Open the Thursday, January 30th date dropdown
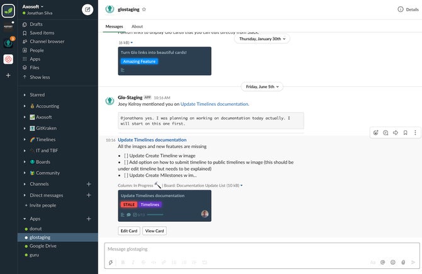This screenshot has height=274, width=422. pos(262,39)
